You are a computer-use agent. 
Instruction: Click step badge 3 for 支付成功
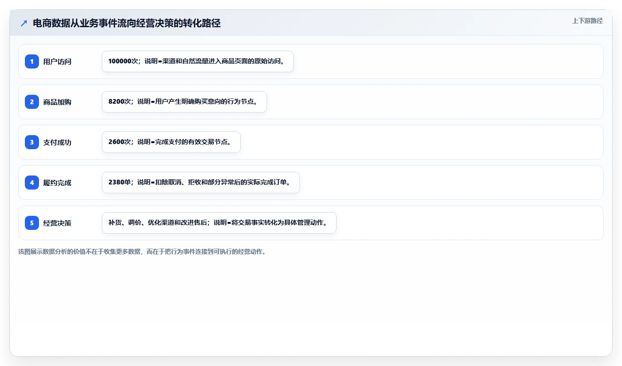tap(32, 142)
